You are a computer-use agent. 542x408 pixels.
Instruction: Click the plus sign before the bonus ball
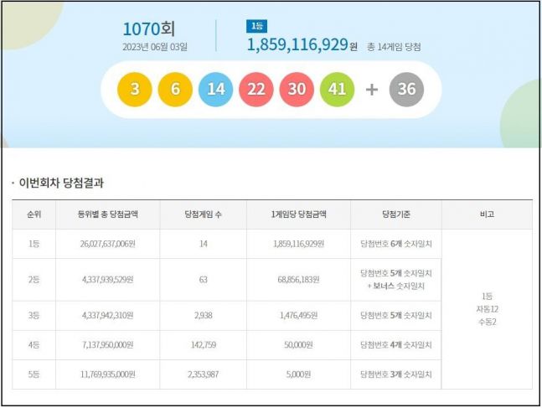372,90
